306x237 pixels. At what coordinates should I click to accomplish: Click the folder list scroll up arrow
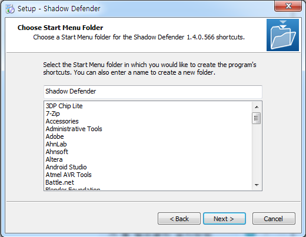click(x=257, y=107)
